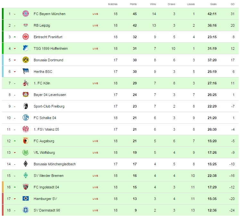Click the VfL Wolfsburg green logo

pos(26,152)
